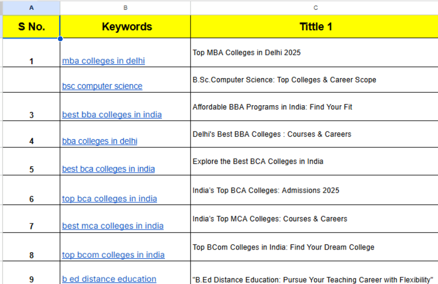Viewport: 438px width, 284px height.
Task: Select serial number cell 9
Action: [x=31, y=273]
